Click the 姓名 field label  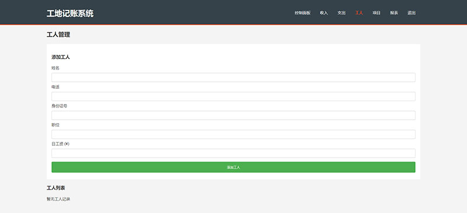point(55,68)
